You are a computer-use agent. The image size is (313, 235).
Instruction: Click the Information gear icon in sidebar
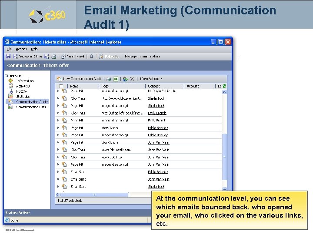(x=11, y=81)
